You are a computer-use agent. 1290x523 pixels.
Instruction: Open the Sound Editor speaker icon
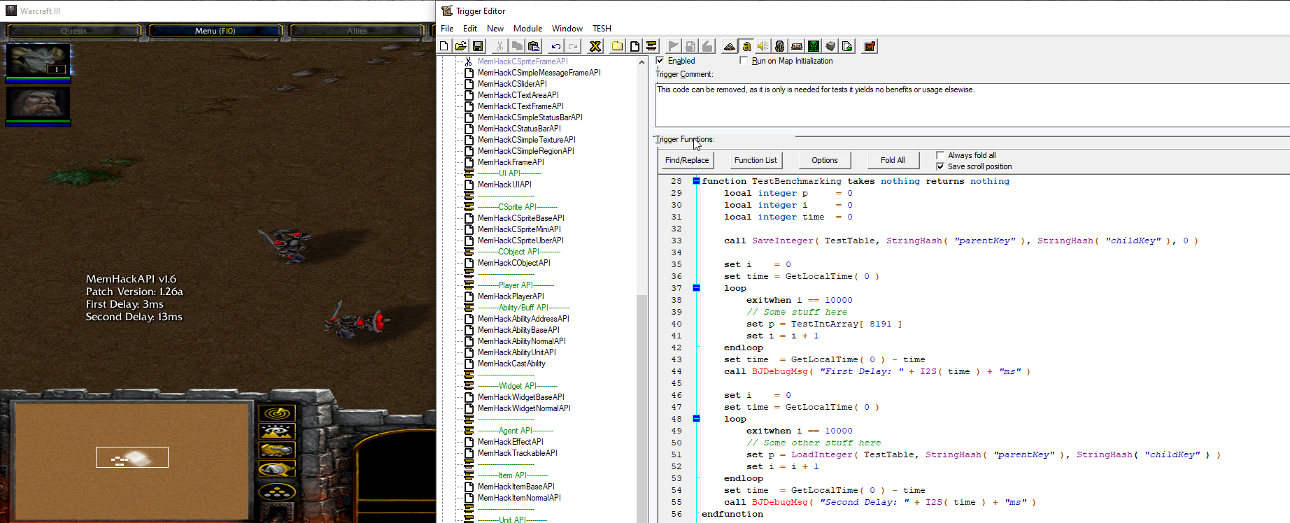point(763,46)
